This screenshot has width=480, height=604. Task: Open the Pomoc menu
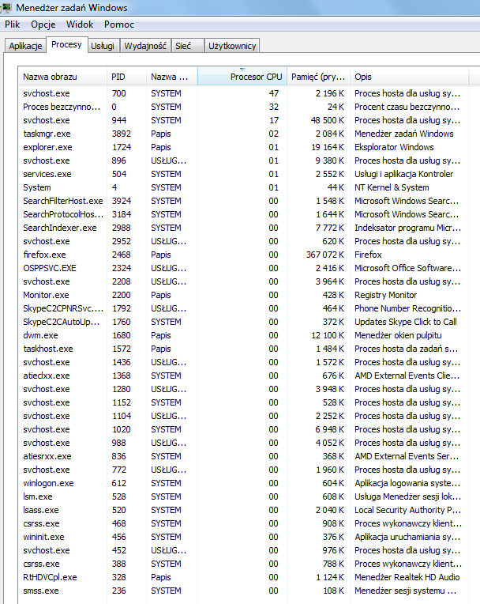(119, 25)
